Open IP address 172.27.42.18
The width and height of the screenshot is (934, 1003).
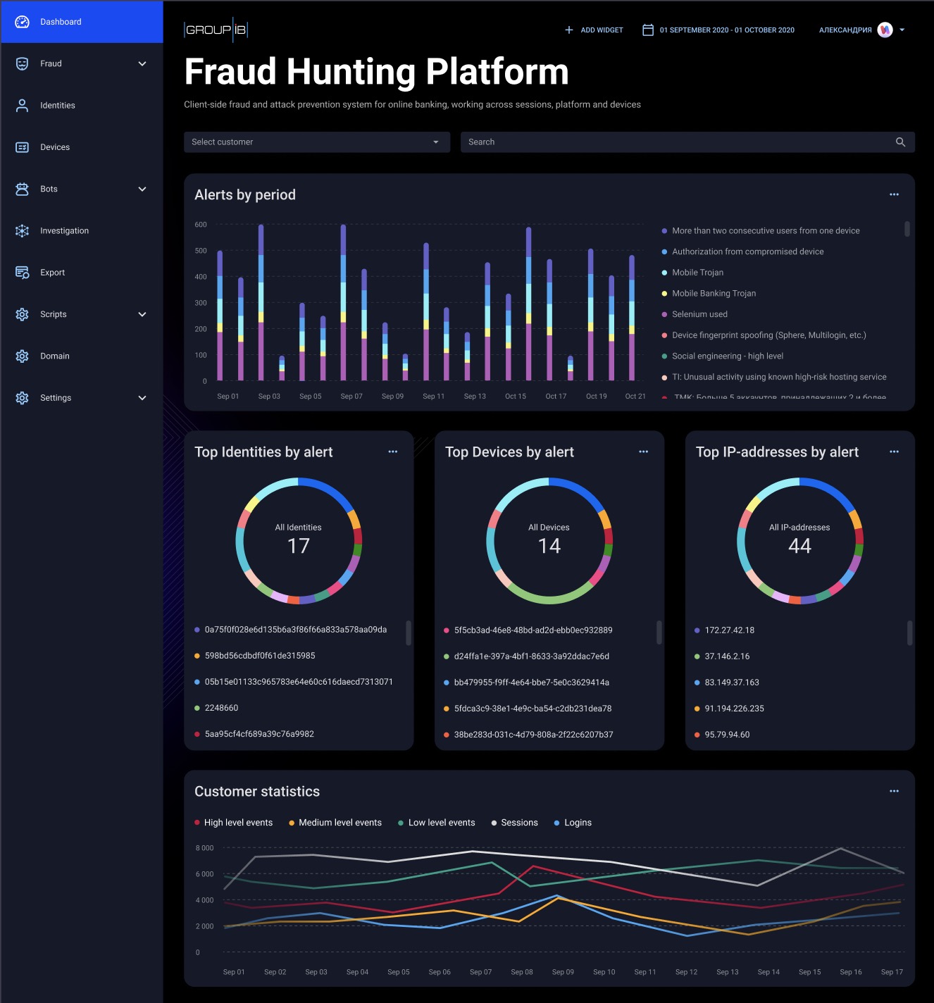pos(729,630)
